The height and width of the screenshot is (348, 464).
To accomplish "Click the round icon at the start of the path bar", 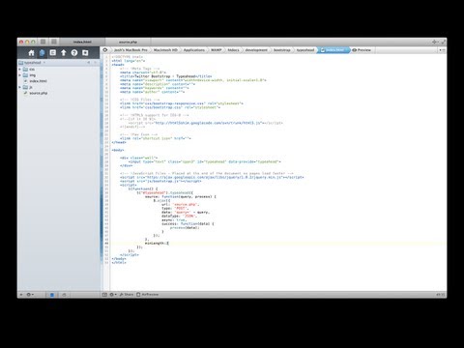I will click(x=105, y=50).
